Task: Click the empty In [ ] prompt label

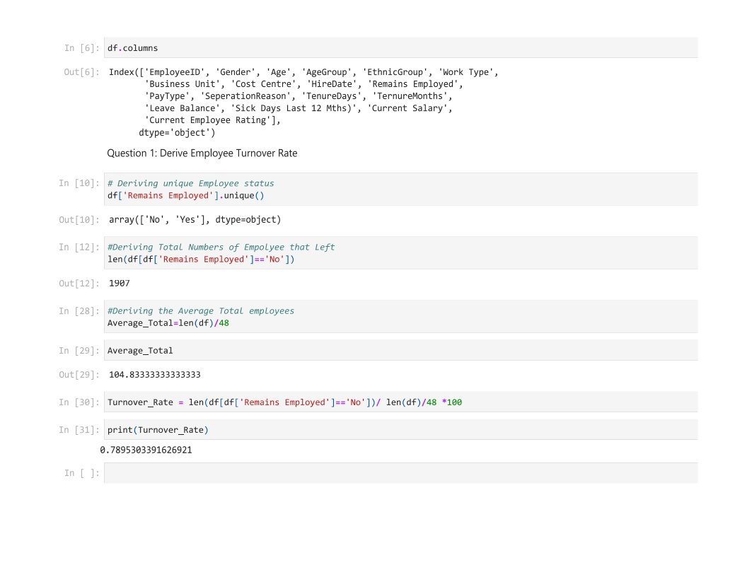Action: click(81, 473)
